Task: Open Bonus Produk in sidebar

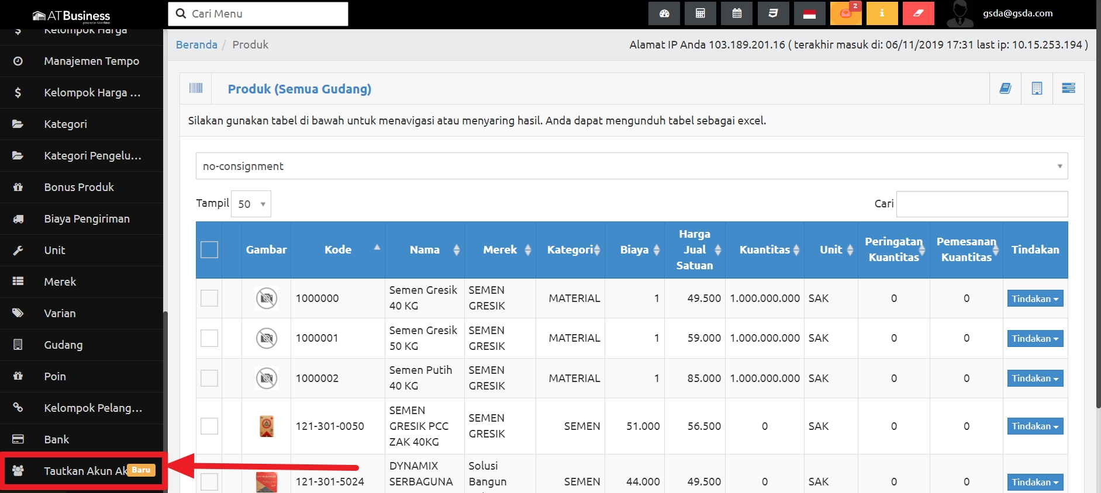Action: [81, 187]
